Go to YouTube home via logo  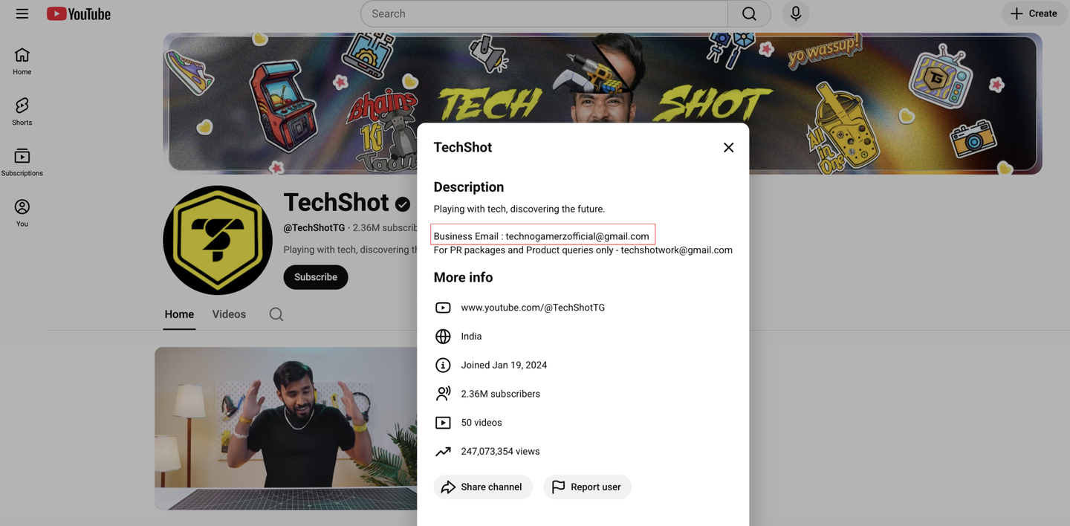tap(79, 13)
